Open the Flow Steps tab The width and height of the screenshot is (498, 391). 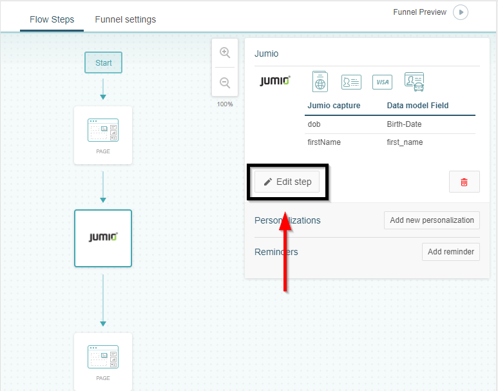click(52, 20)
